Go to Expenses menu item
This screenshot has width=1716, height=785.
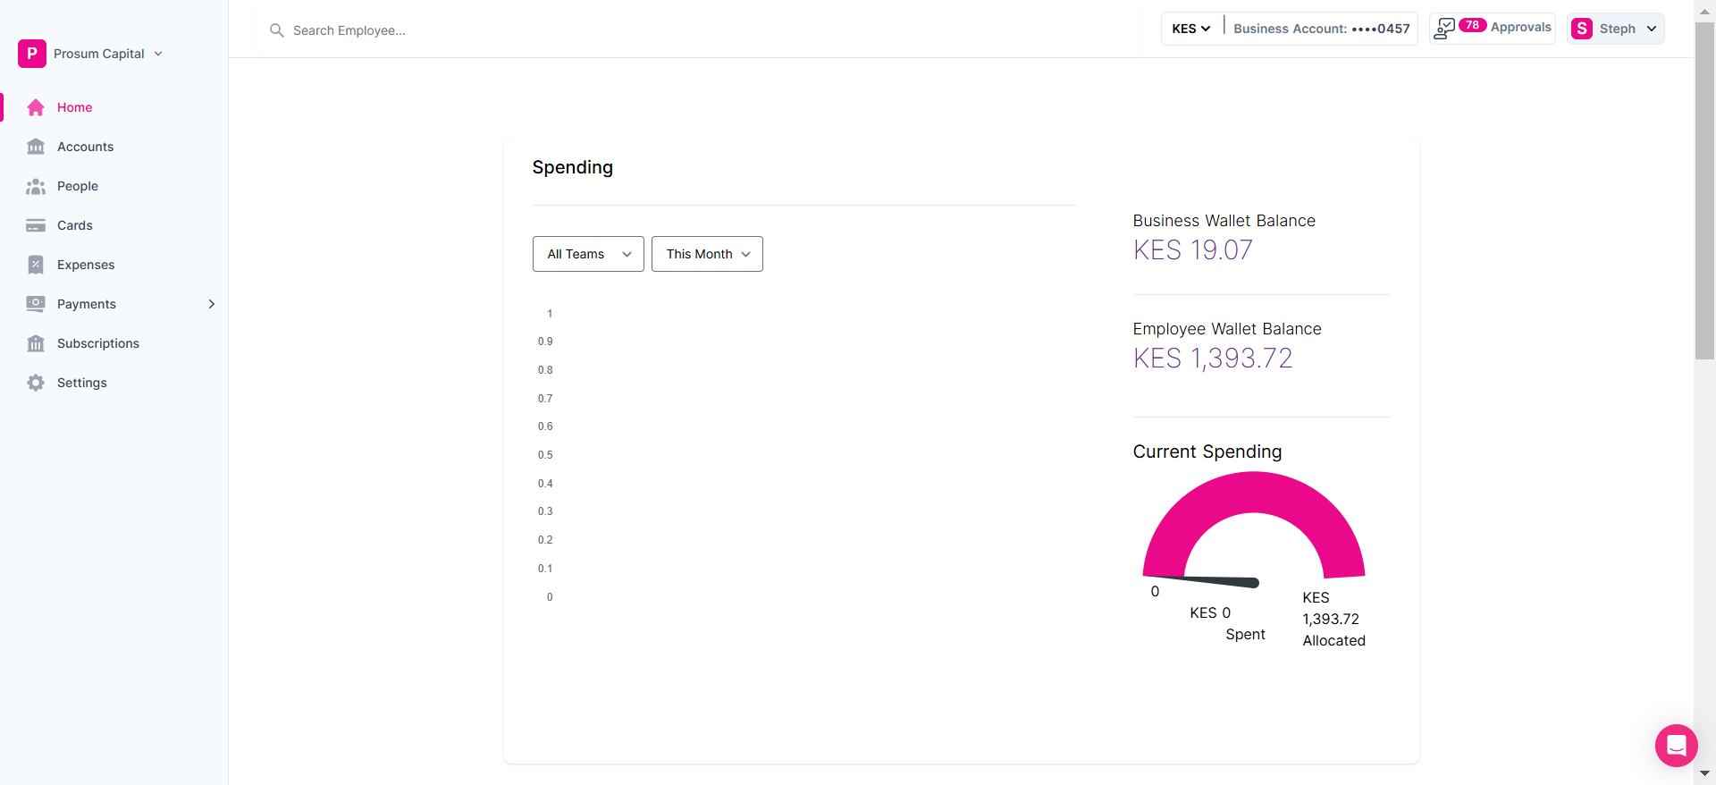click(x=86, y=265)
